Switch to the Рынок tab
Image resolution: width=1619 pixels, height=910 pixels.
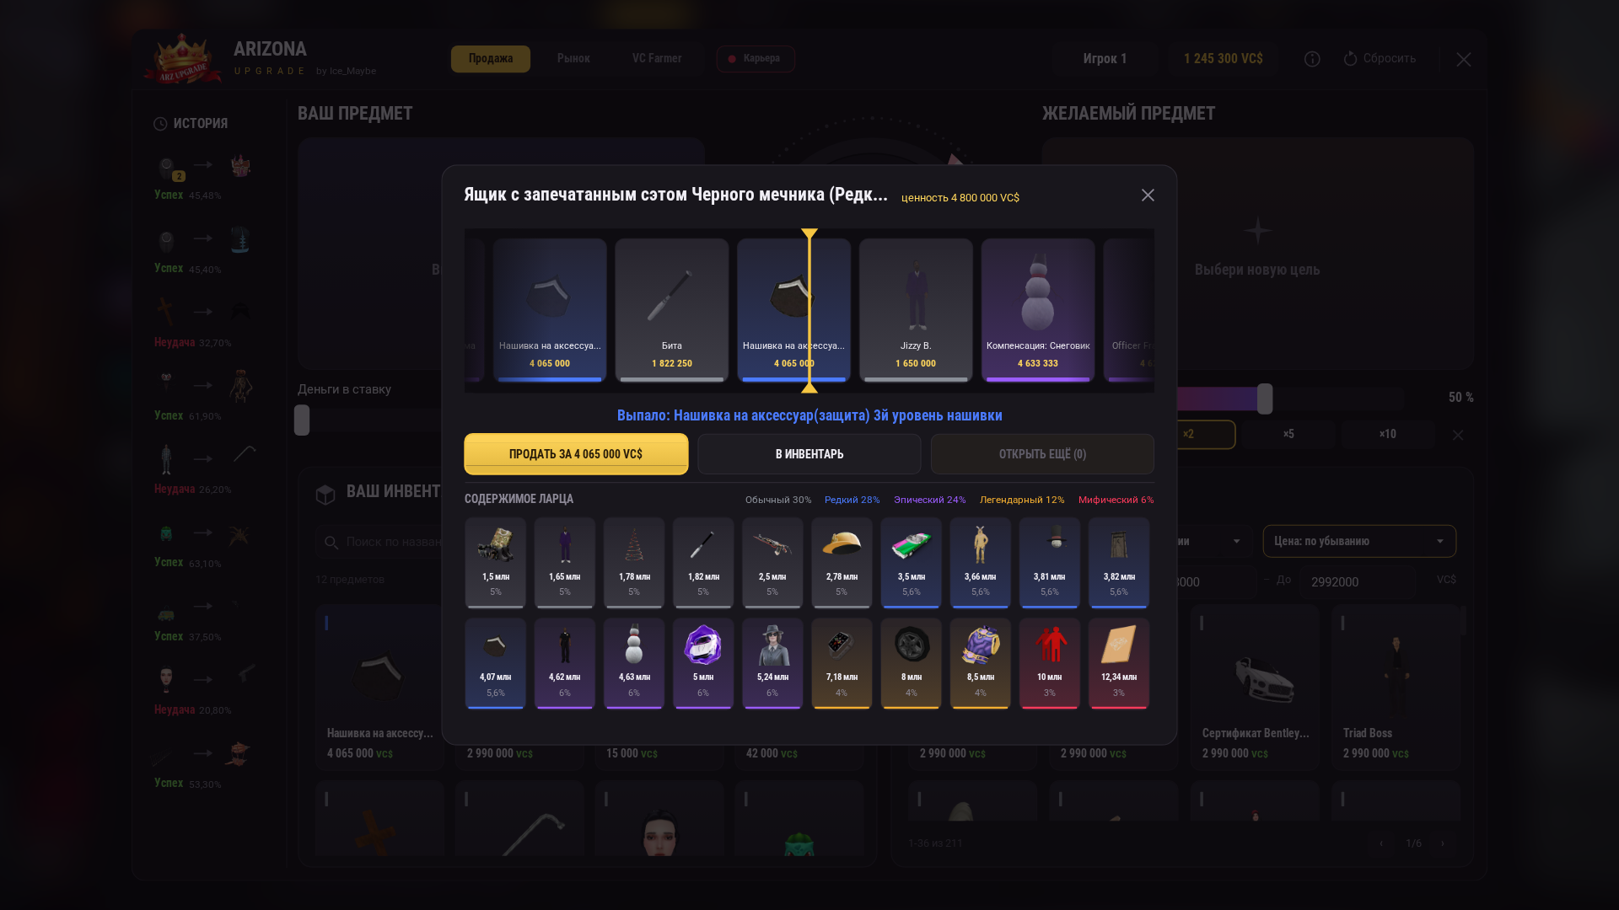(573, 59)
